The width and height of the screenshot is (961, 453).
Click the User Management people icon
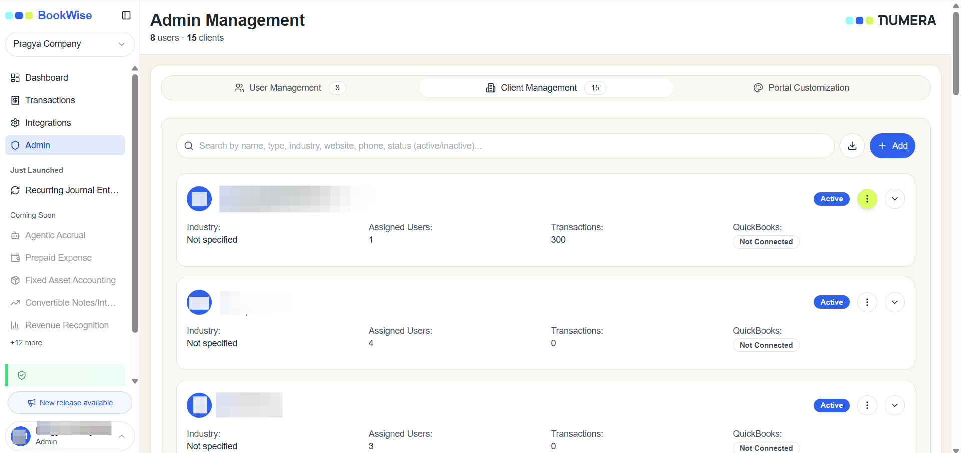point(239,88)
